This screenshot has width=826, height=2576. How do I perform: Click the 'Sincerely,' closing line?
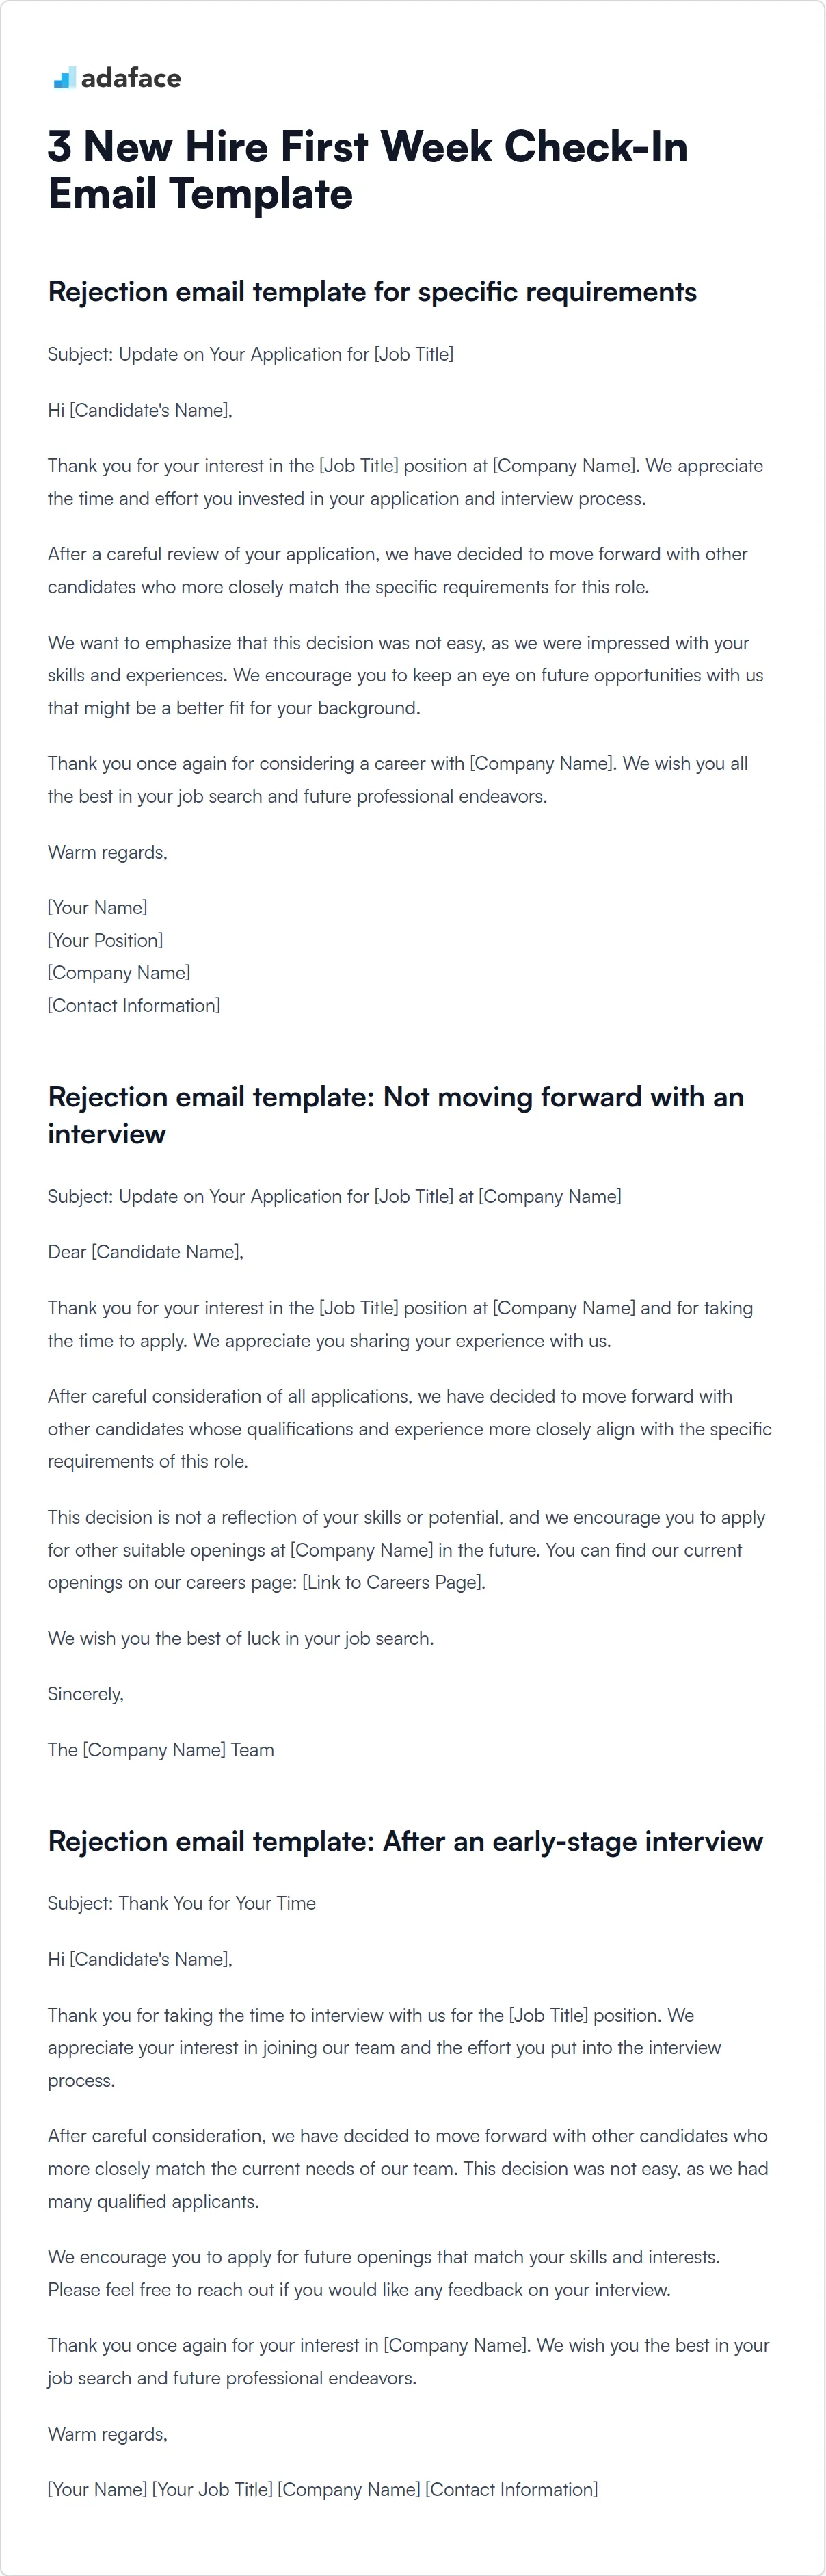tap(86, 1694)
